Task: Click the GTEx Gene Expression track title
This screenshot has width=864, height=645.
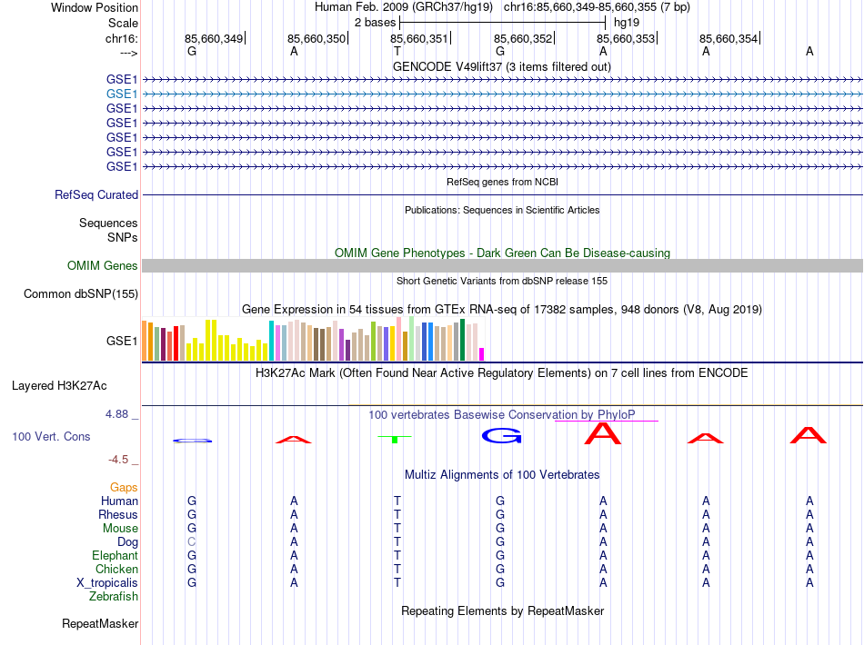Action: tap(501, 310)
